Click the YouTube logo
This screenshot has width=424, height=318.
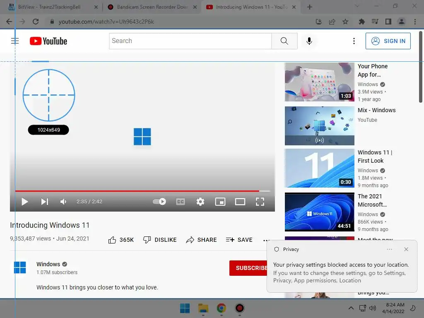pyautogui.click(x=48, y=41)
